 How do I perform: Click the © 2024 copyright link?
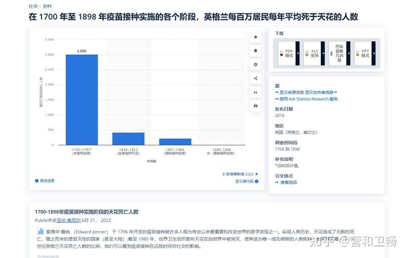[x=238, y=174]
